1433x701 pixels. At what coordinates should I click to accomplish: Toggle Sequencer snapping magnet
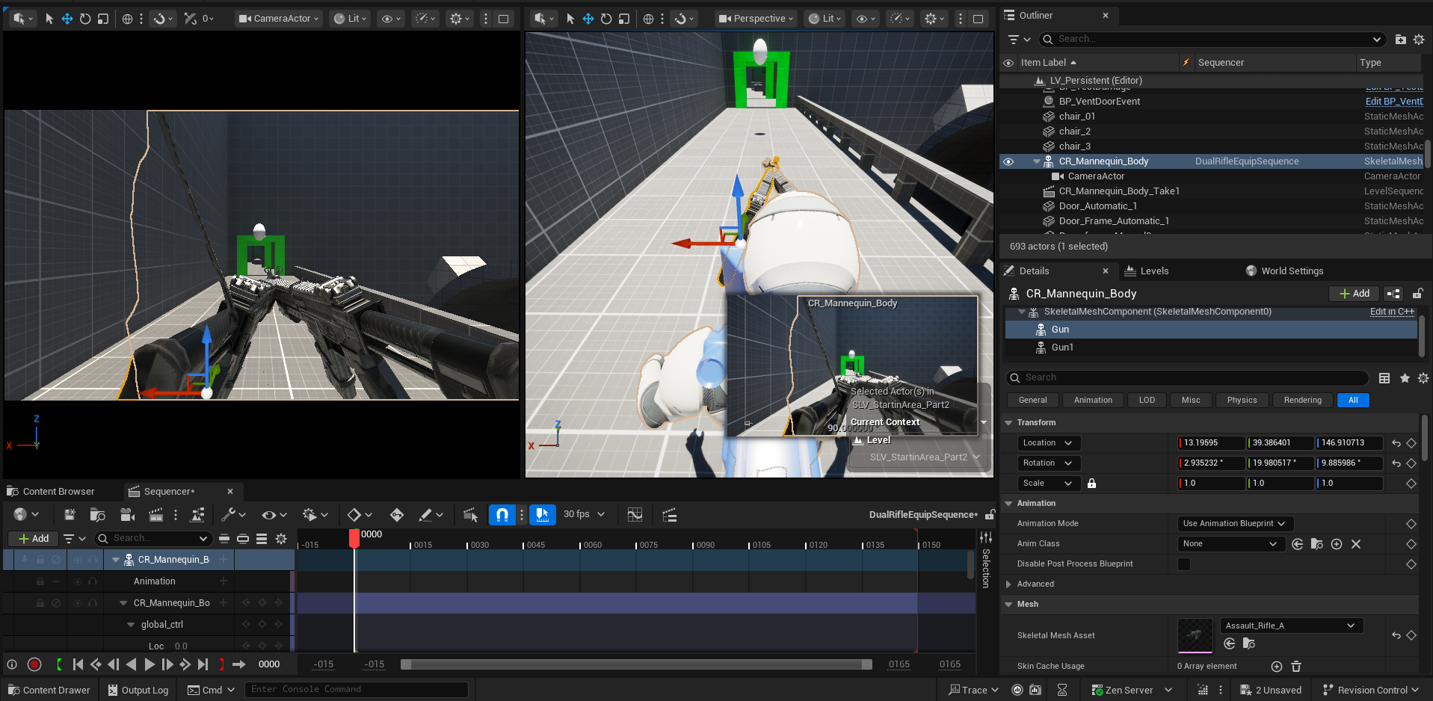502,515
